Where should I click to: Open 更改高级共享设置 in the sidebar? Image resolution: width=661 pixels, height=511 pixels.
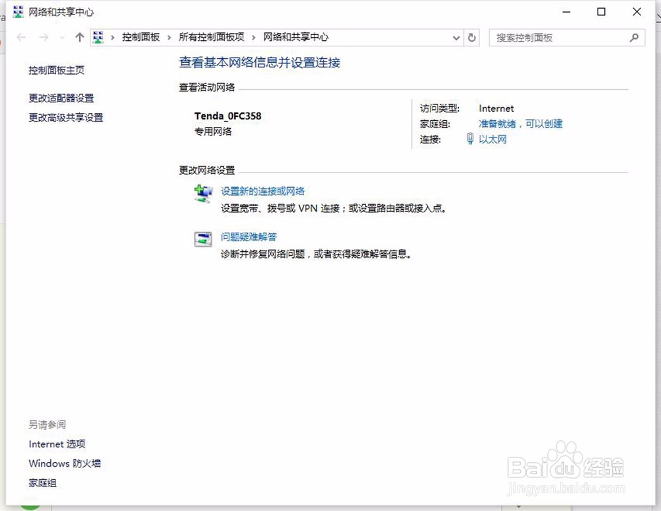tap(65, 118)
